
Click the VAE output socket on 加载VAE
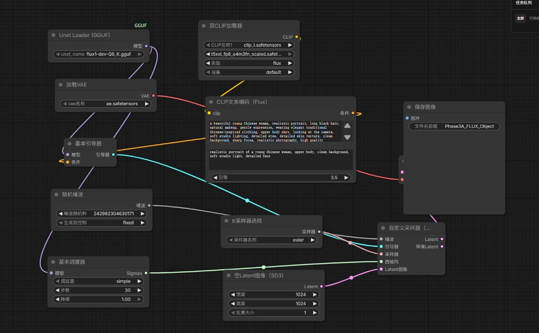point(153,96)
